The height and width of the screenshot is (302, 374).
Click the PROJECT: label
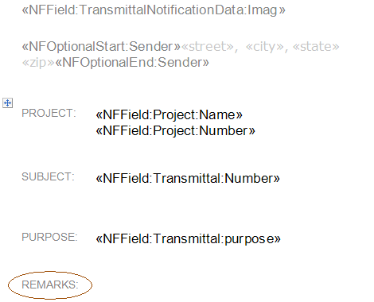click(x=49, y=113)
